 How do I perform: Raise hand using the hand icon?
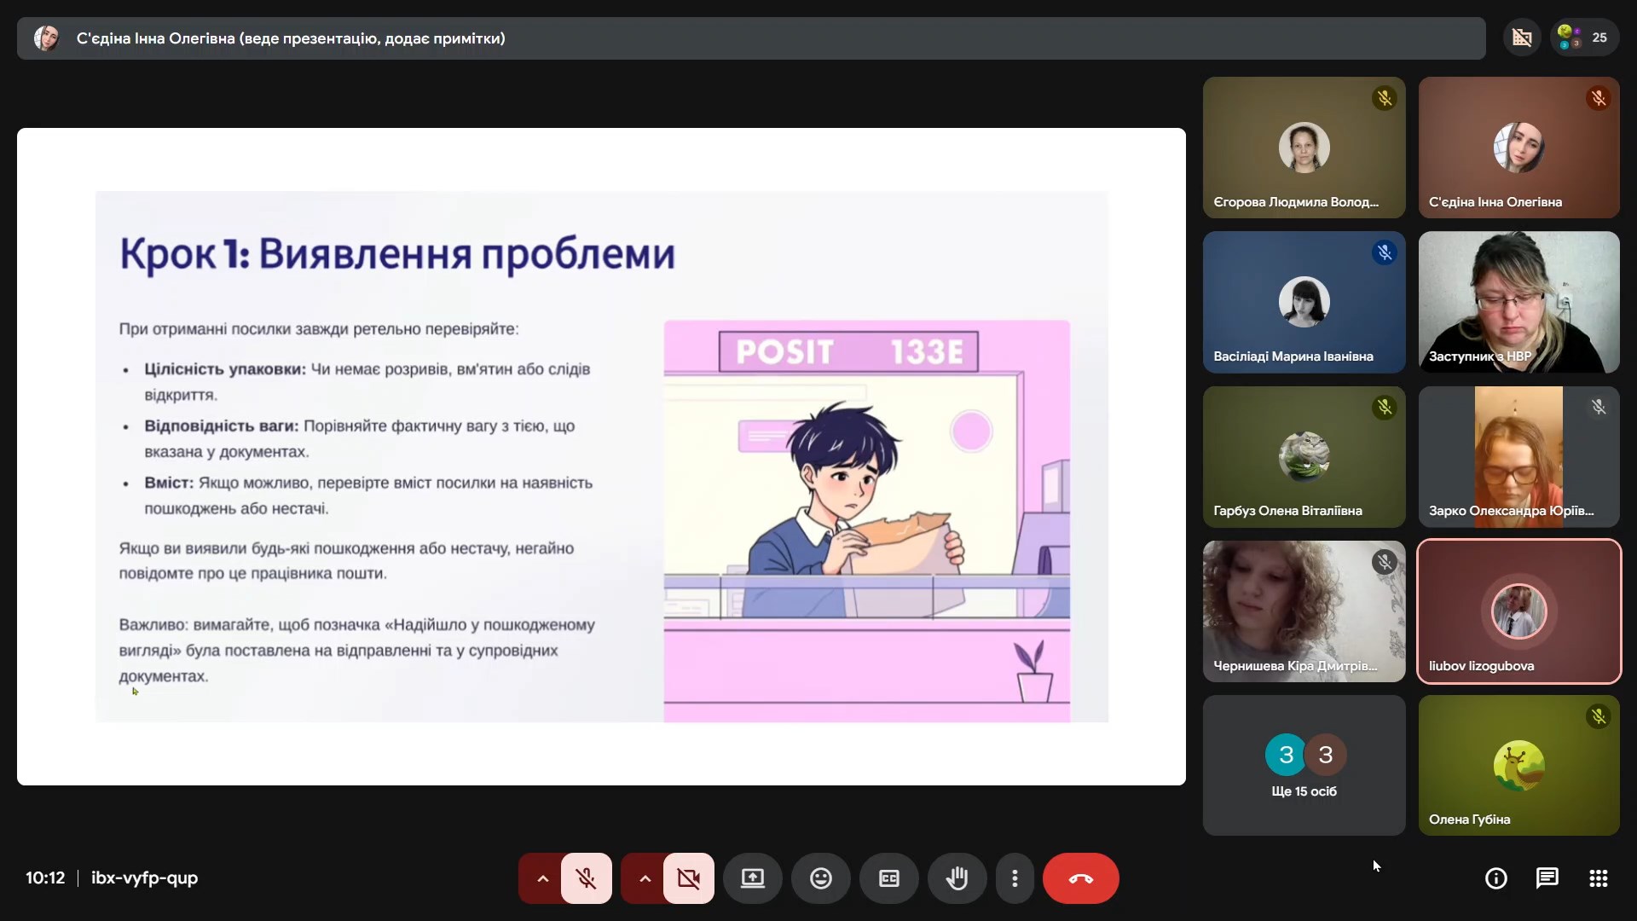tap(957, 878)
